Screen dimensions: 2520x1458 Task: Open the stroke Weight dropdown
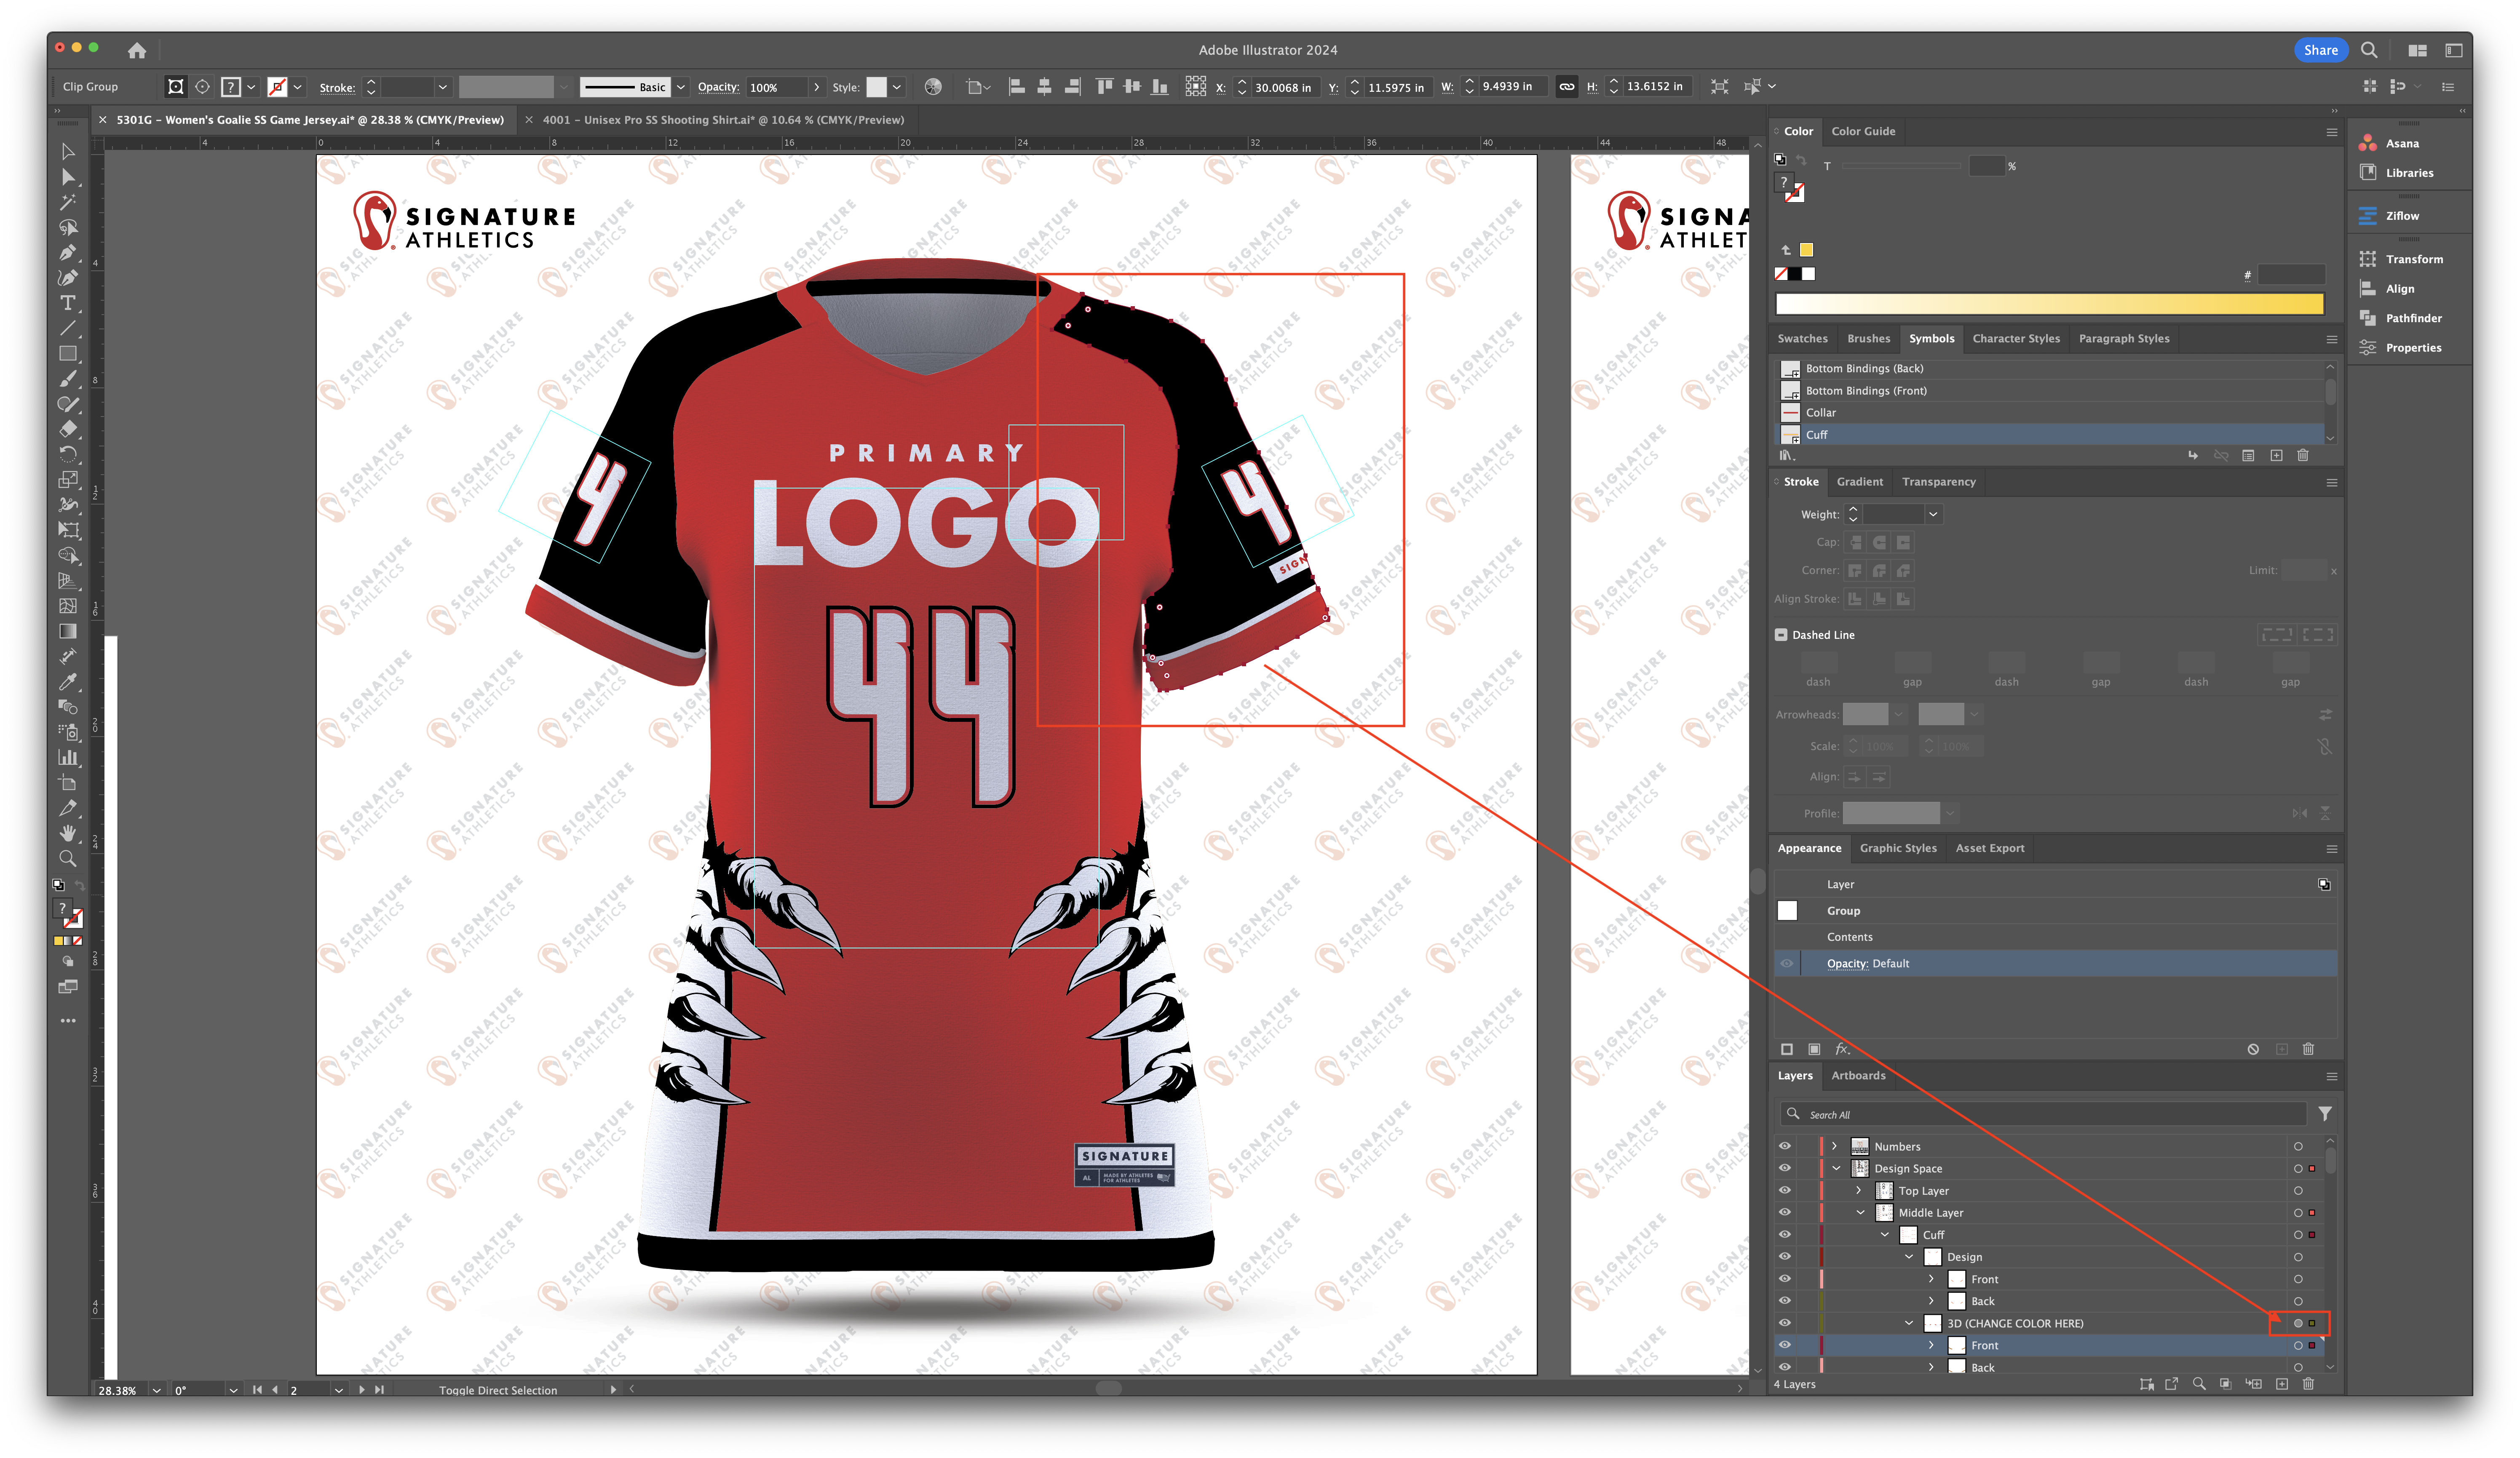coord(1933,514)
